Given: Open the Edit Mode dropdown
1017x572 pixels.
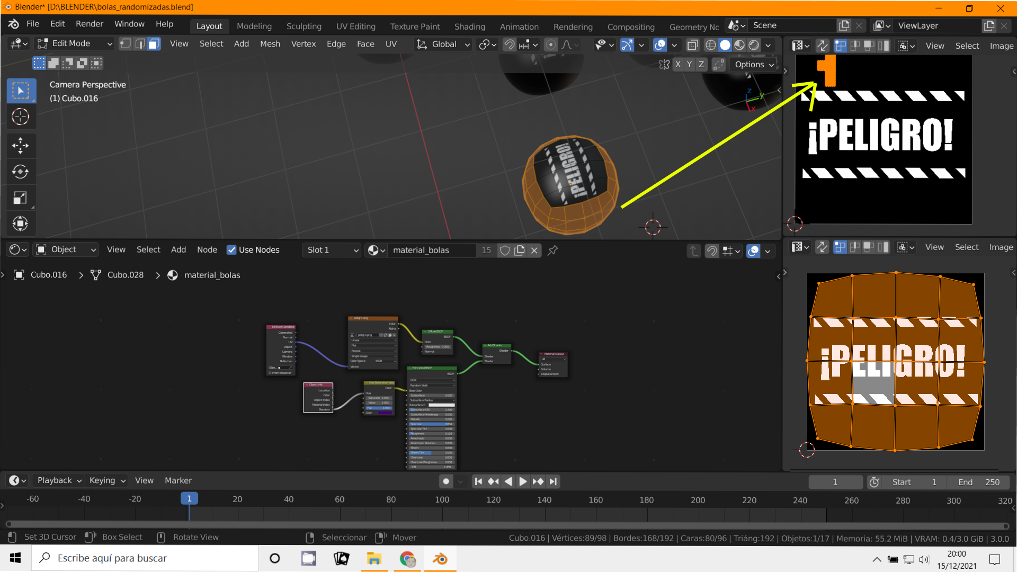Looking at the screenshot, I should coord(75,44).
